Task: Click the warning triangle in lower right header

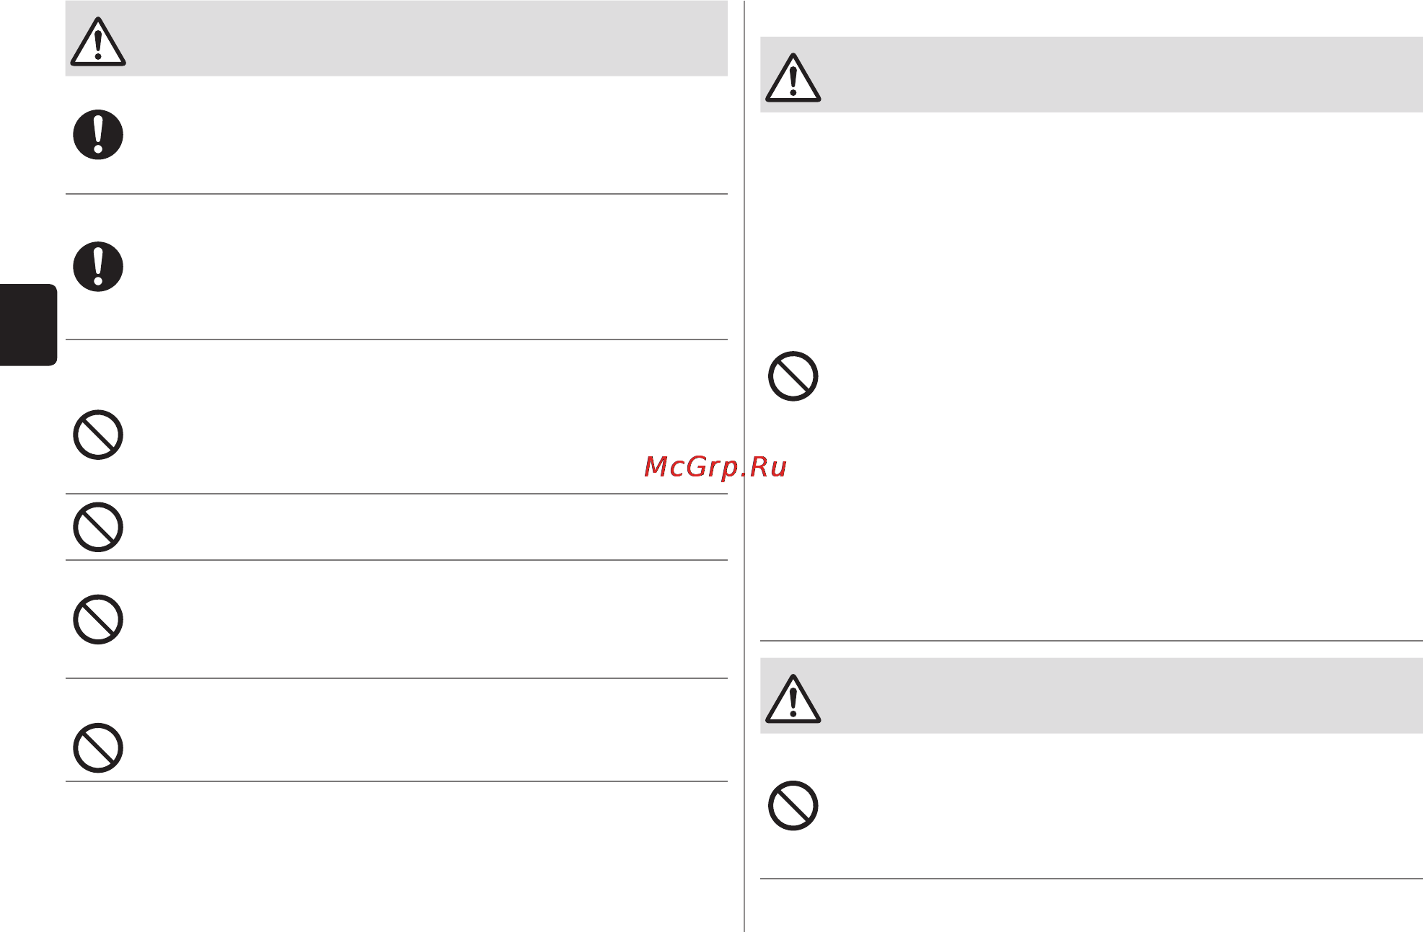Action: (x=793, y=699)
